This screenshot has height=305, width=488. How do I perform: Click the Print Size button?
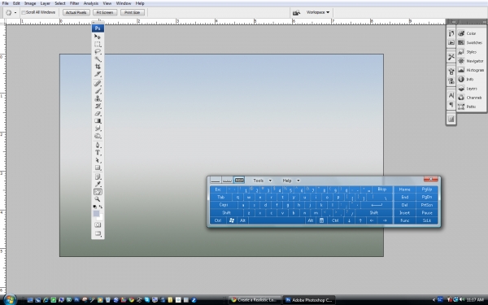[133, 12]
